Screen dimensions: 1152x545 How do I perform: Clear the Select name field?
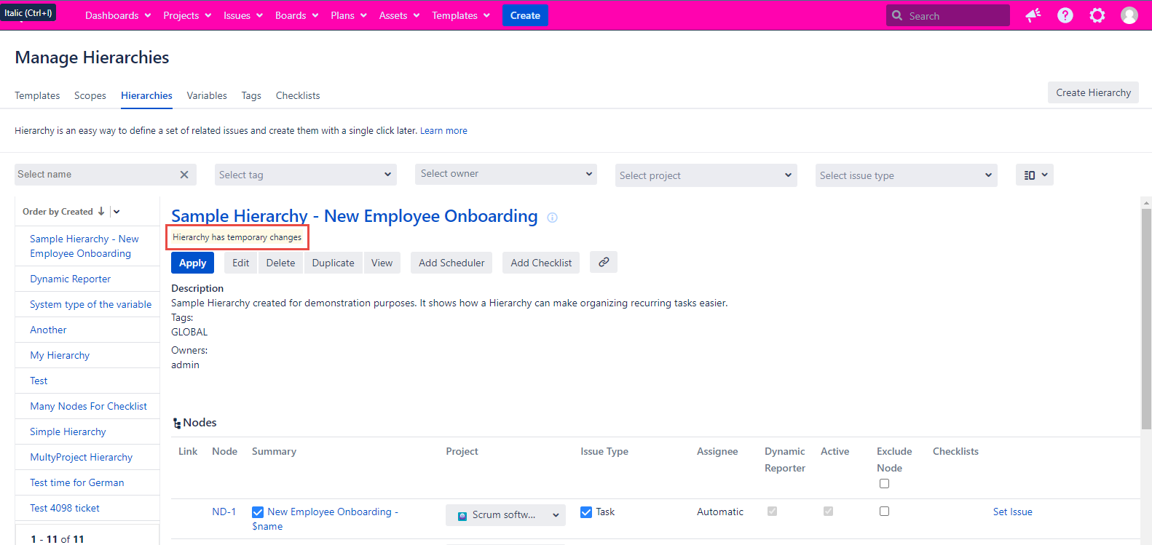tap(184, 175)
